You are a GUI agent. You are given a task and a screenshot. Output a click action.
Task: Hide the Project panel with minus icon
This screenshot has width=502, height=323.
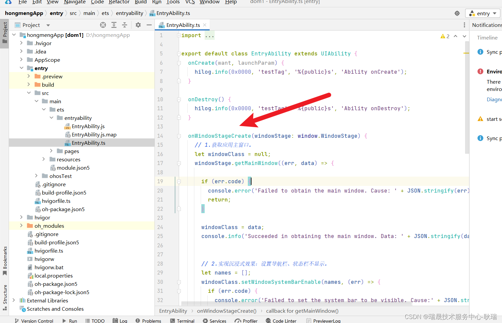[x=149, y=25]
